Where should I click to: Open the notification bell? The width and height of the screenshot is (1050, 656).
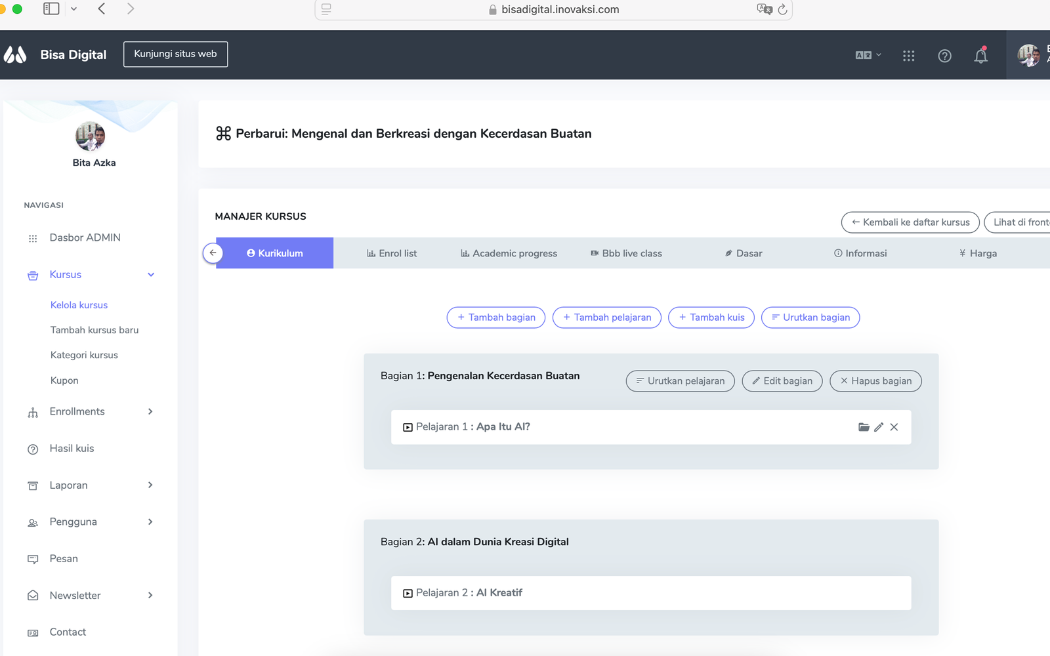pyautogui.click(x=980, y=56)
